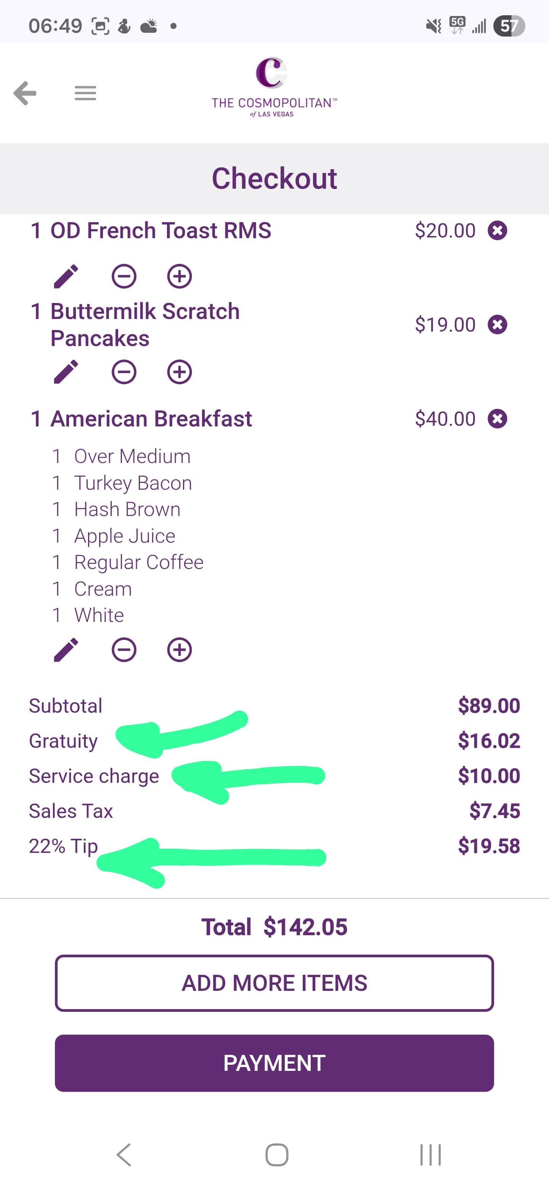Remove American Breakfast from order
This screenshot has height=1189, width=549.
point(497,419)
